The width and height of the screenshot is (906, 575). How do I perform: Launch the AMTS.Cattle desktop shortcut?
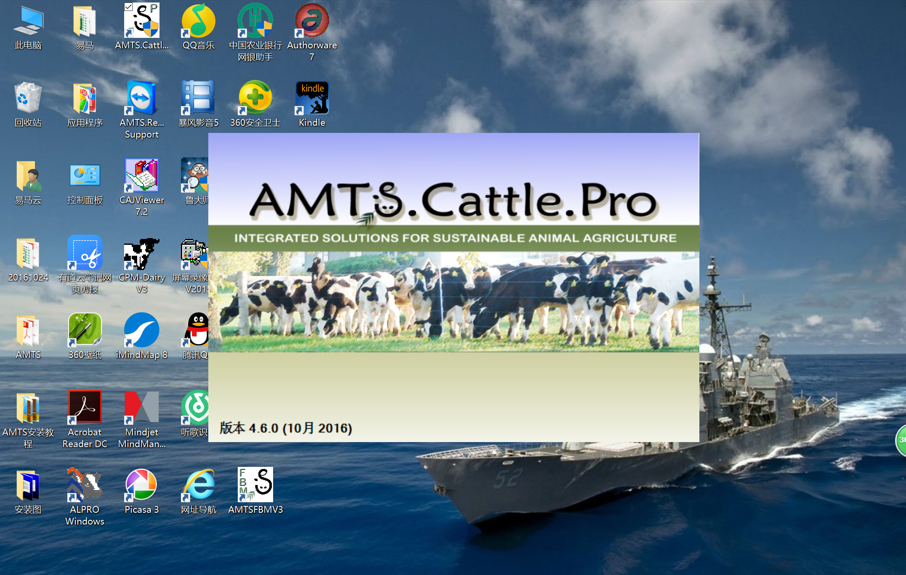(142, 27)
